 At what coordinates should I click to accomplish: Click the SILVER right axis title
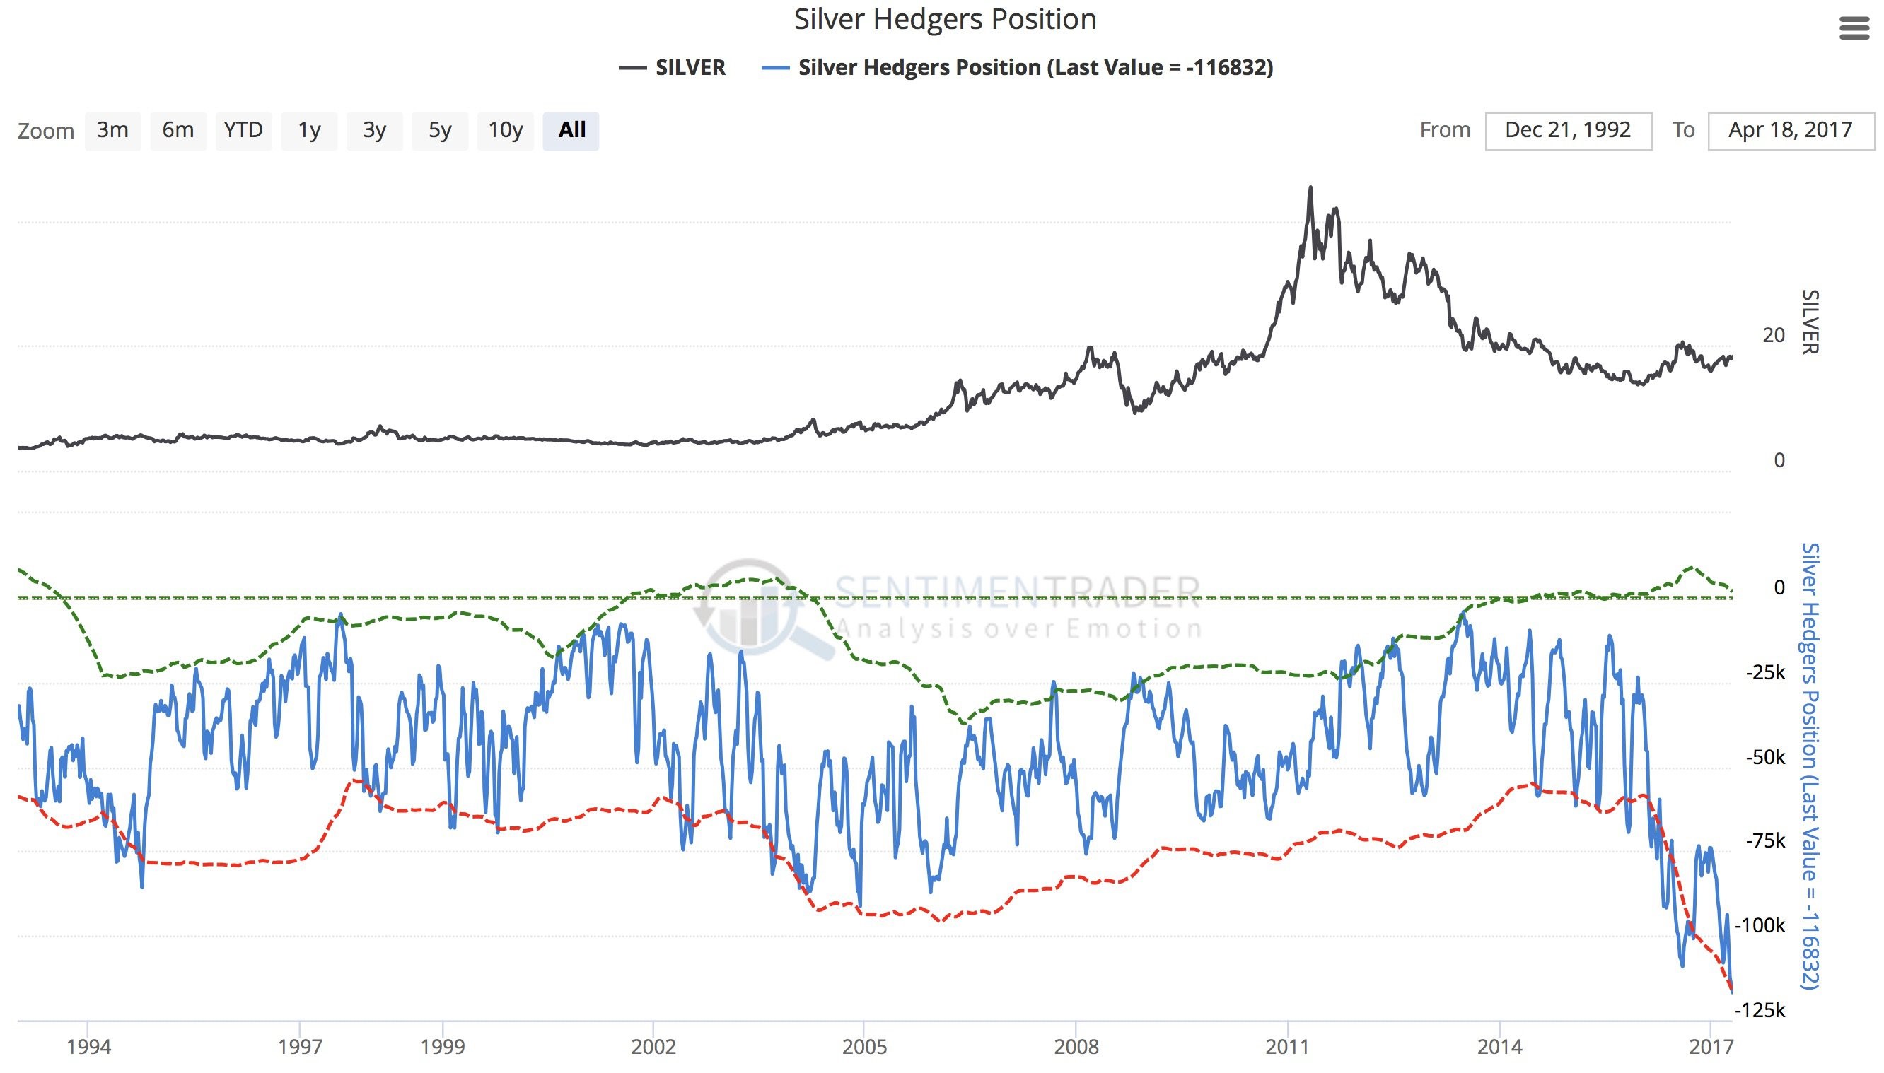click(1810, 322)
